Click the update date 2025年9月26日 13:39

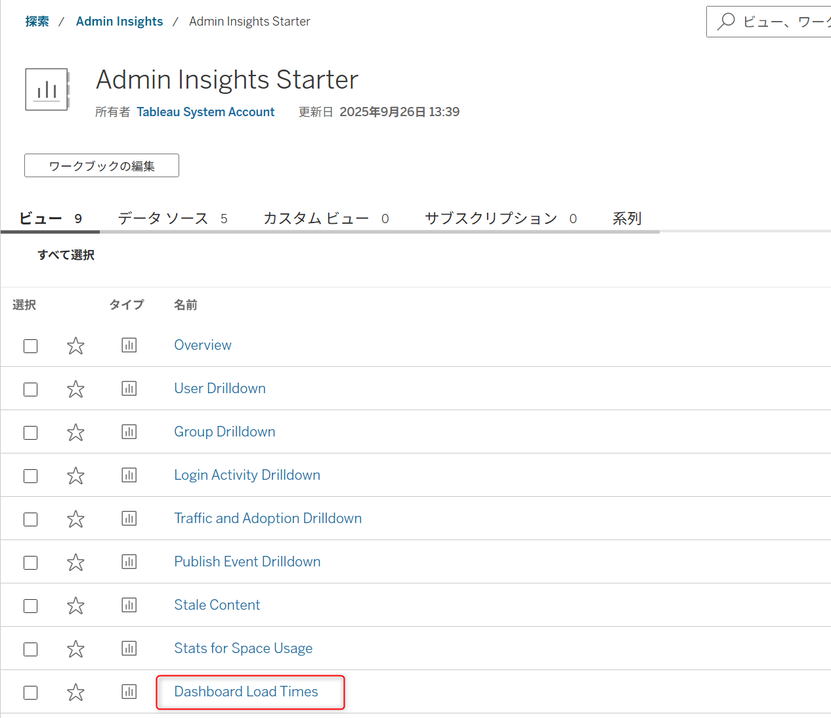[x=399, y=112]
